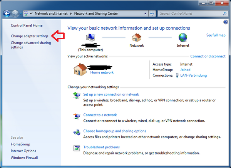Viewport: 231px width, 168px height.
Task: Open the recent pages dropdown arrow
Action: [x=21, y=14]
